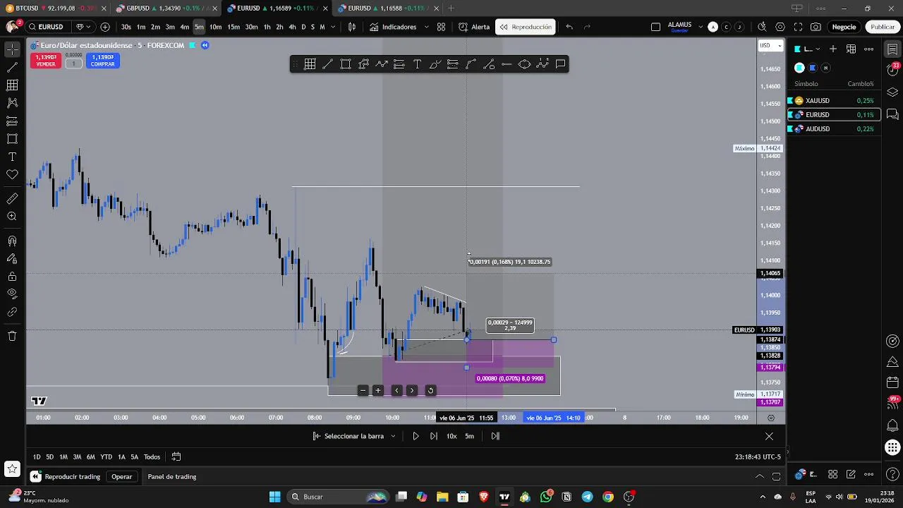The height and width of the screenshot is (508, 903).
Task: Open the patterns tool in left sidebar
Action: tap(12, 103)
